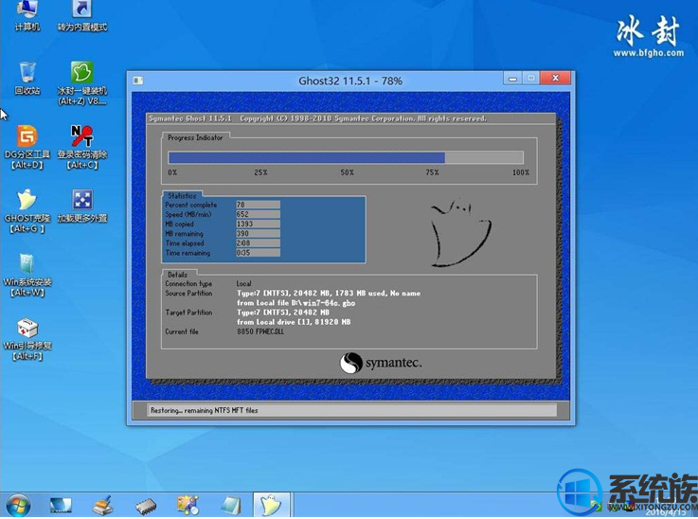Click the Symantec logo
This screenshot has width=698, height=519.
[380, 363]
